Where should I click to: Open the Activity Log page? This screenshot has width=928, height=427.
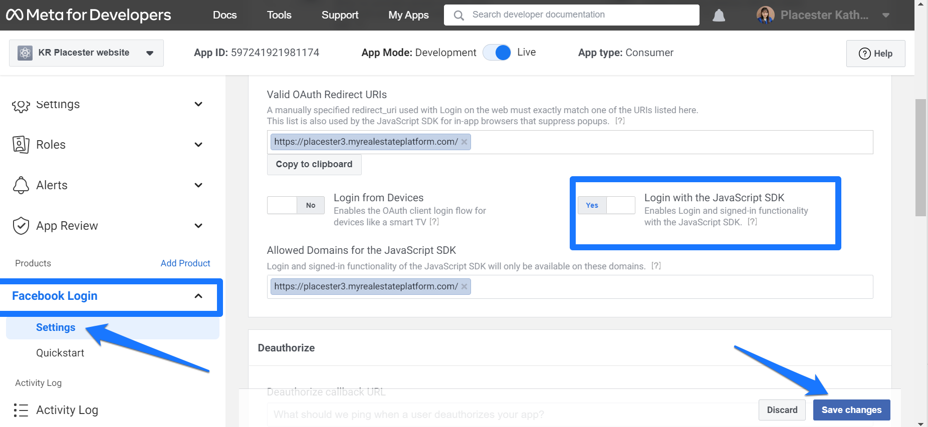tap(67, 410)
